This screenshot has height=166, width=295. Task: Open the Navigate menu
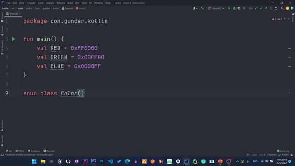[x=31, y=3]
